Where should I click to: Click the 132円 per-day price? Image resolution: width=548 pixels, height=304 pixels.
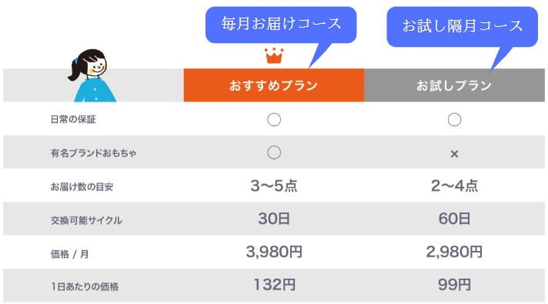[275, 285]
